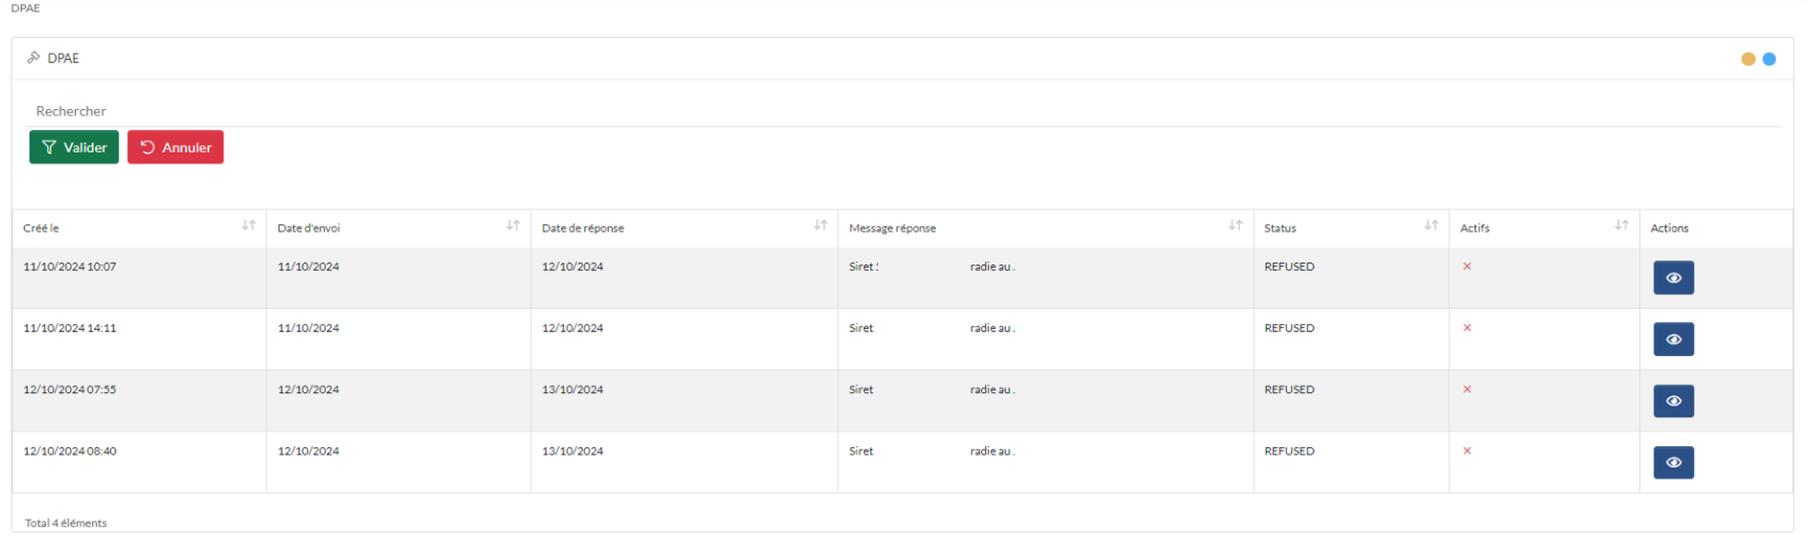Click the blue circle in panel header

coord(1769,59)
